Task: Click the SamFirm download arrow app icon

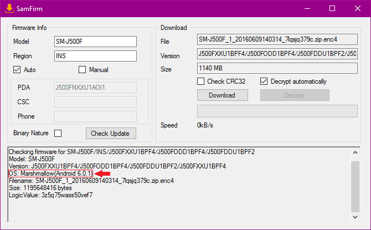Action: tap(9, 8)
